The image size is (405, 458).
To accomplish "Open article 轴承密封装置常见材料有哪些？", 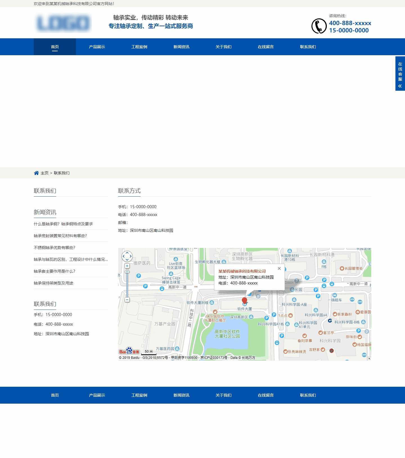I will [x=60, y=236].
